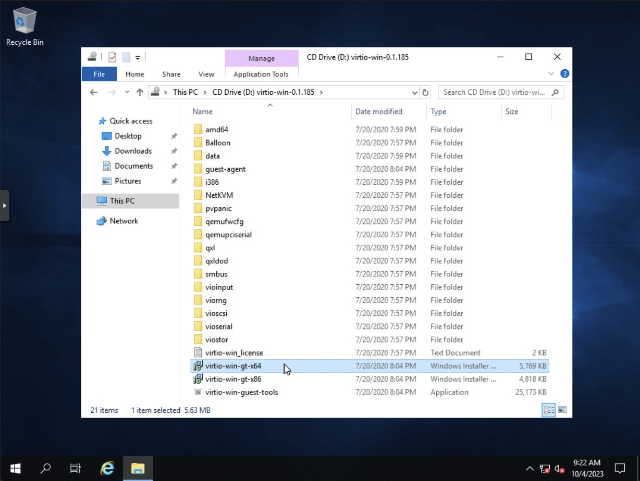
Task: Open the Action Center notification icon
Action: 620,469
